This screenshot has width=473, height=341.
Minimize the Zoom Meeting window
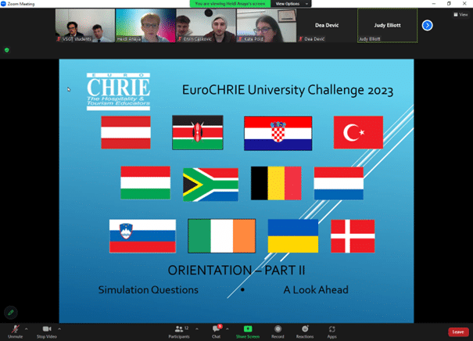[434, 4]
